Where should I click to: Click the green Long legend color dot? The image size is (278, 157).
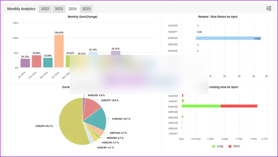pos(214,146)
